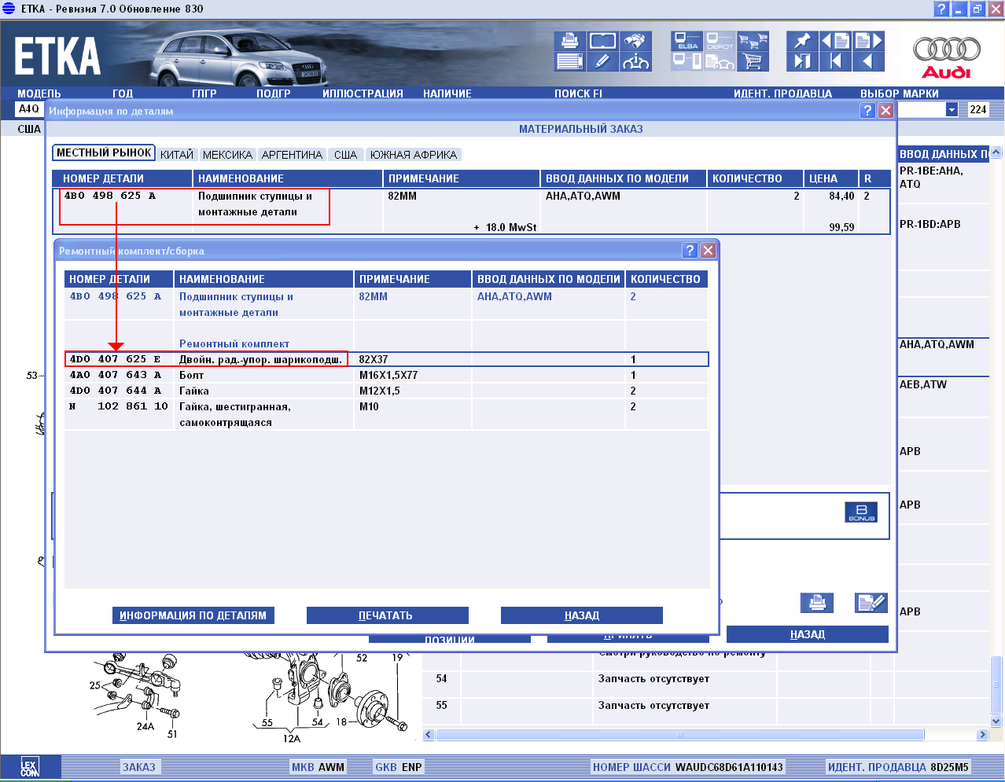Screen dimensions: 1005x782
Task: Click the ЗАКАЗ status bar entry
Action: [139, 767]
